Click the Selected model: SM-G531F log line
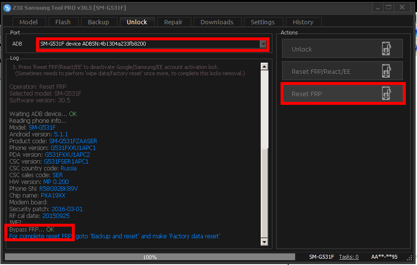 pyautogui.click(x=46, y=94)
